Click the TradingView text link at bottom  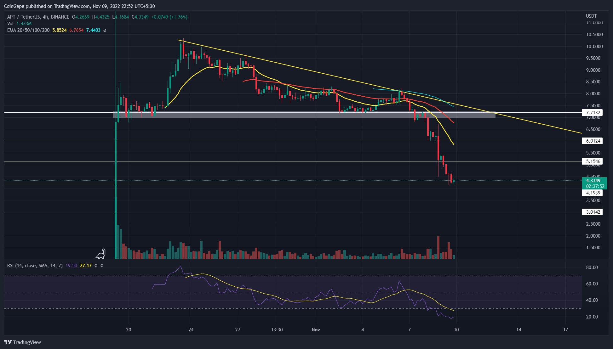[x=27, y=342]
